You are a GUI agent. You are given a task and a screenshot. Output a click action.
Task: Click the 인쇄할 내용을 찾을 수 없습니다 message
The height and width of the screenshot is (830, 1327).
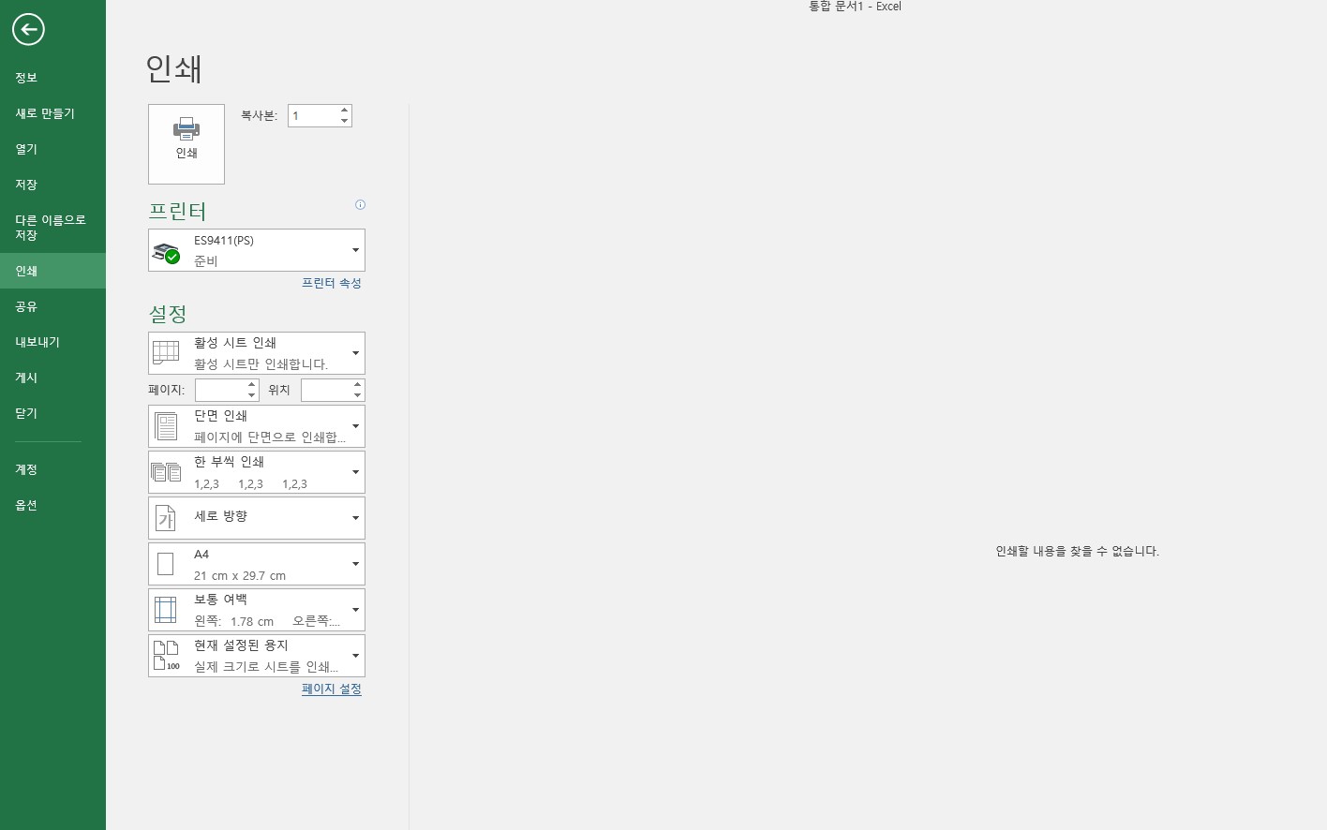pyautogui.click(x=1077, y=551)
